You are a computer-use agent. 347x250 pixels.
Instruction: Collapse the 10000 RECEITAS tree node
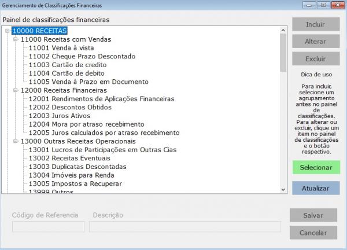6,31
